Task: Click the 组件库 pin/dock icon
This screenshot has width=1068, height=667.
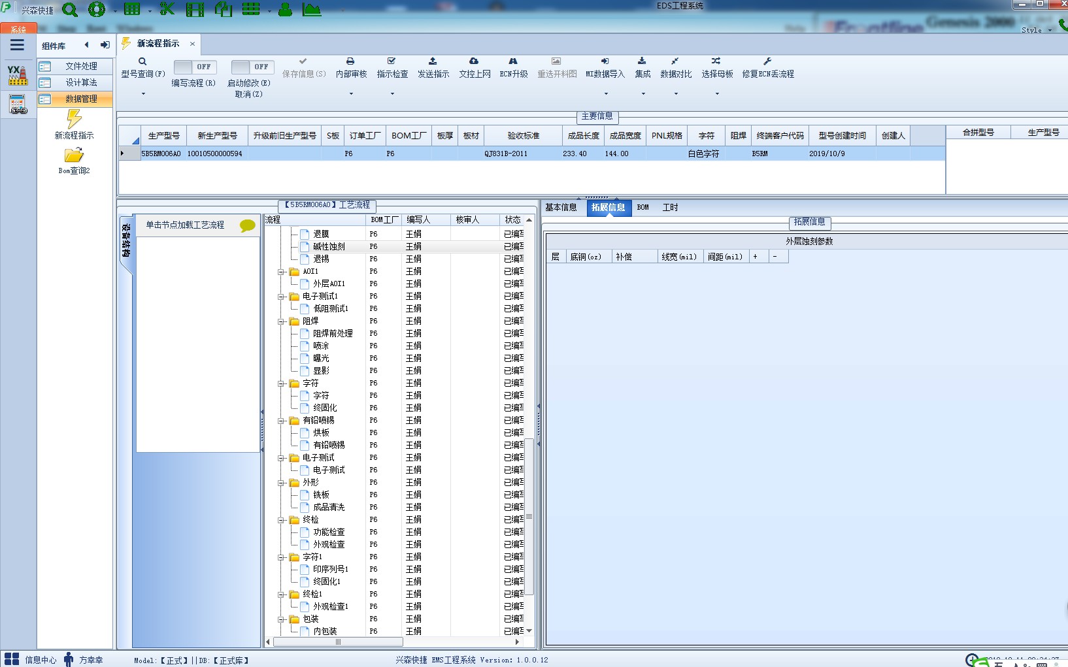Action: pos(105,45)
